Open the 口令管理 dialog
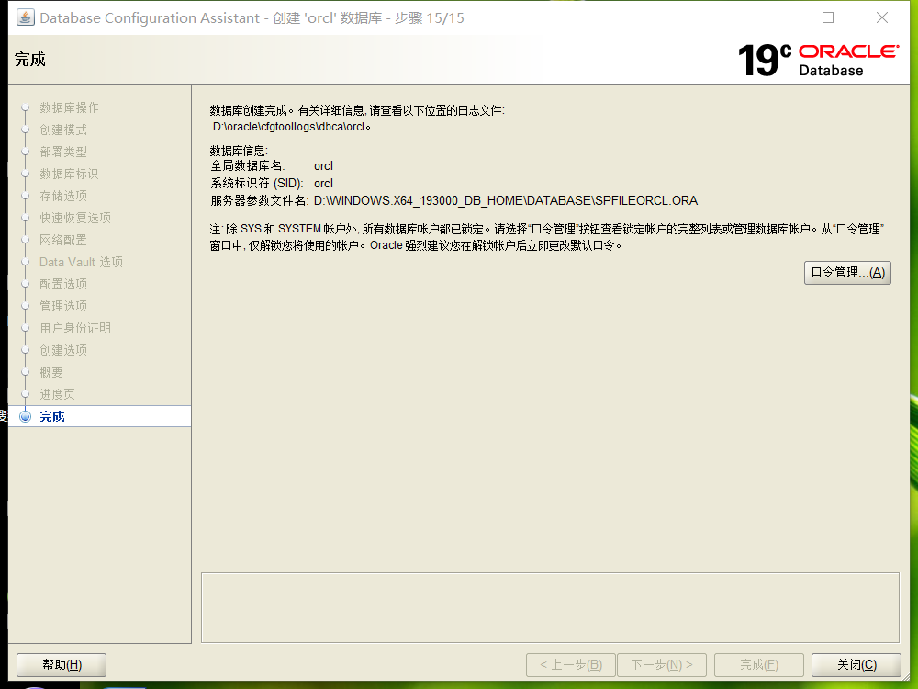The width and height of the screenshot is (918, 689). pyautogui.click(x=846, y=272)
